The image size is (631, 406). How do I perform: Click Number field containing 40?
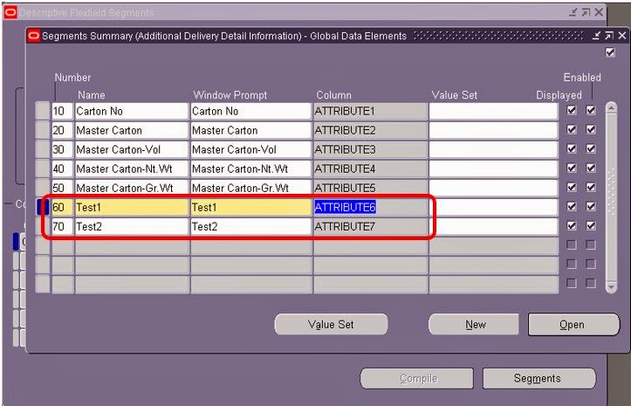tap(62, 169)
